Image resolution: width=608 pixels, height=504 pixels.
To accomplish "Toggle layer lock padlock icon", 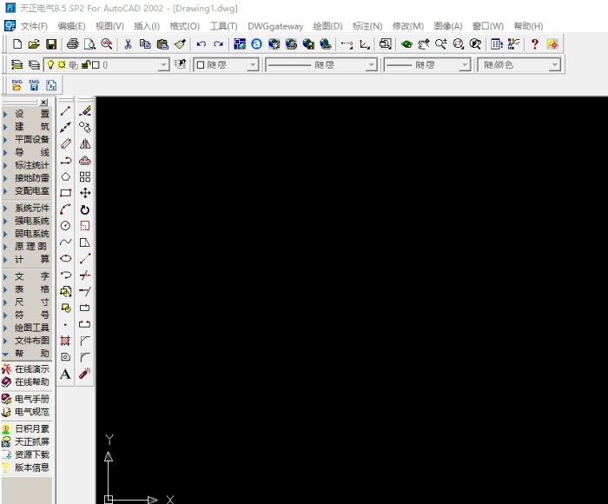I will tap(86, 65).
